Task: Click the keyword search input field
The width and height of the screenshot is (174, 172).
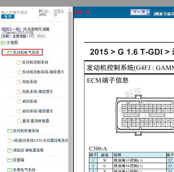Action: coord(14,12)
